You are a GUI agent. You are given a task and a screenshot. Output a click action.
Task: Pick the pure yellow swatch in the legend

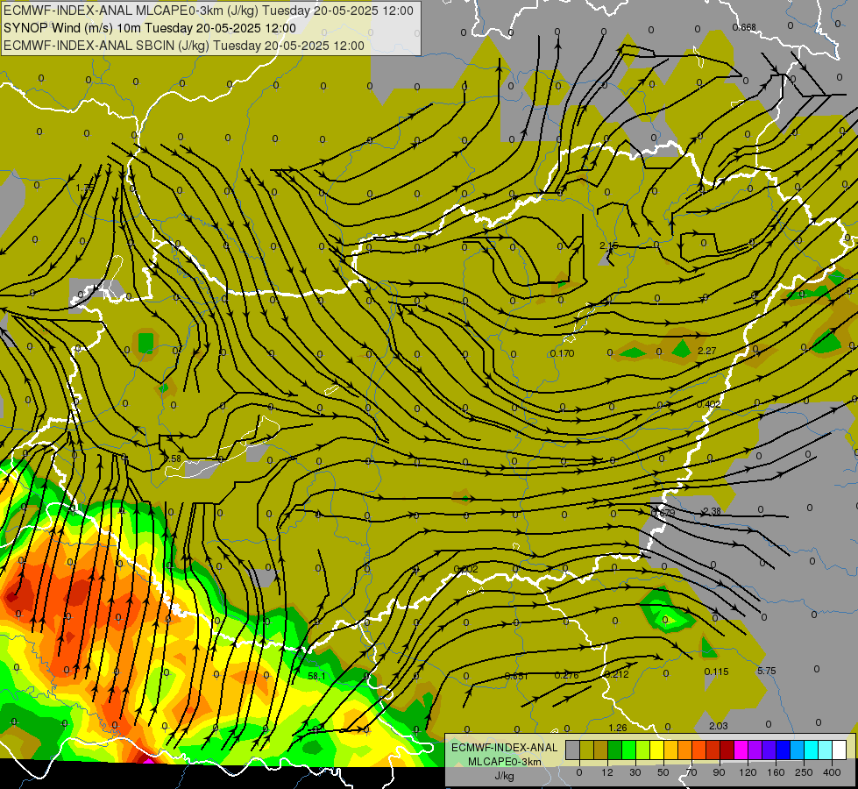point(657,750)
